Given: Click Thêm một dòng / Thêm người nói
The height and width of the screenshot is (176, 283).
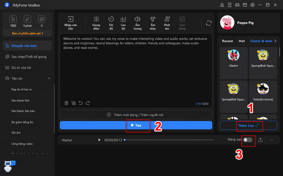Looking at the screenshot, I should [136, 115].
